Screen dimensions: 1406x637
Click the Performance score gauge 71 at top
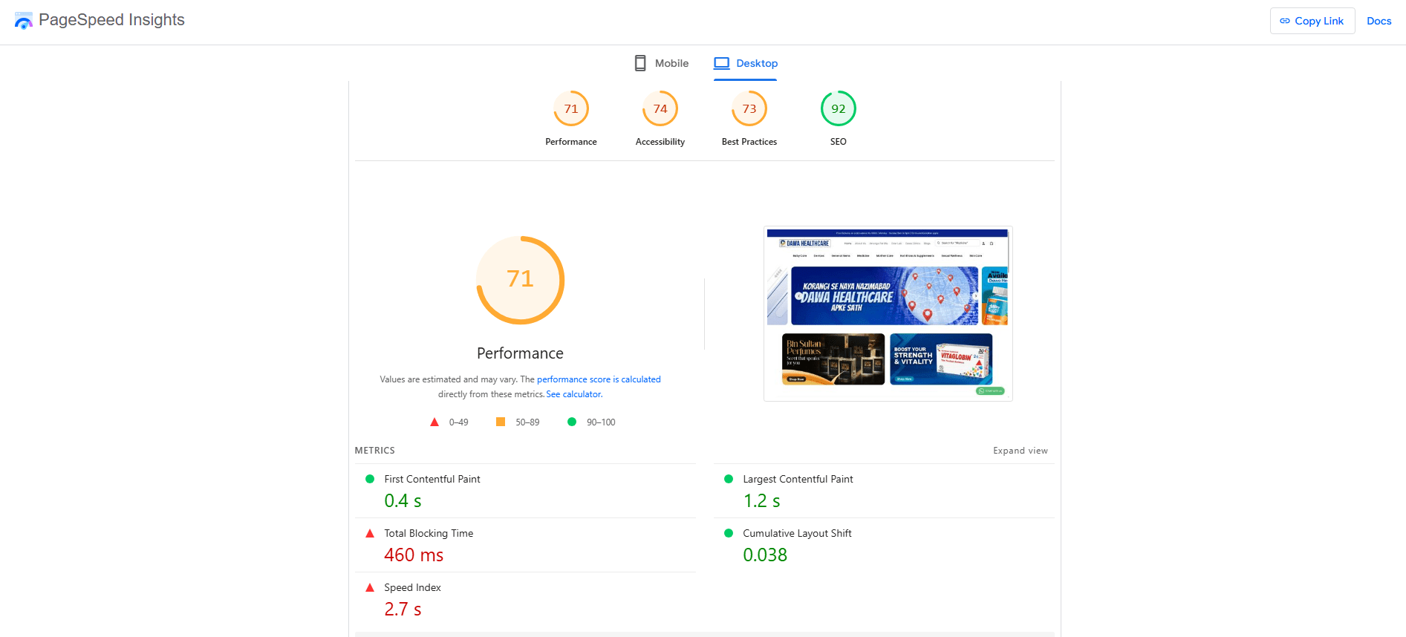coord(570,109)
